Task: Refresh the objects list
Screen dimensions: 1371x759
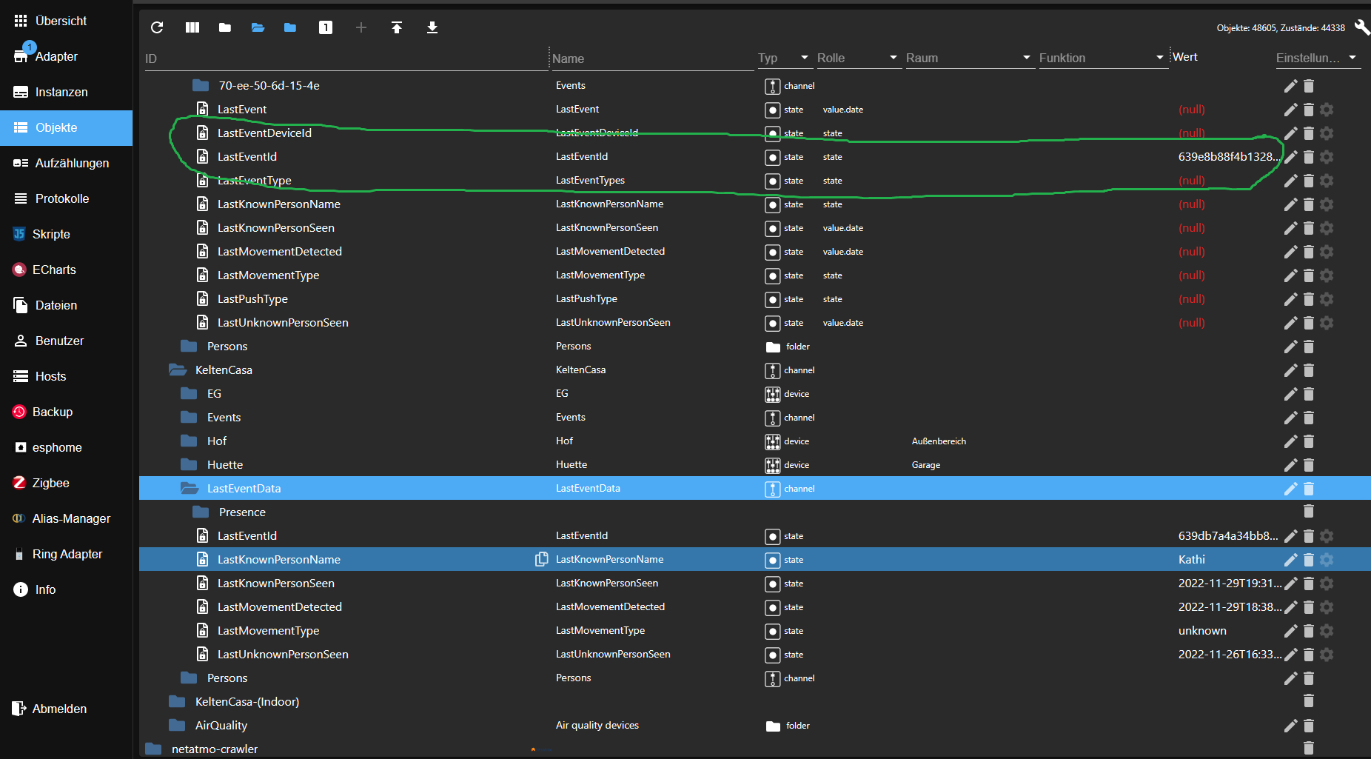Action: [157, 27]
